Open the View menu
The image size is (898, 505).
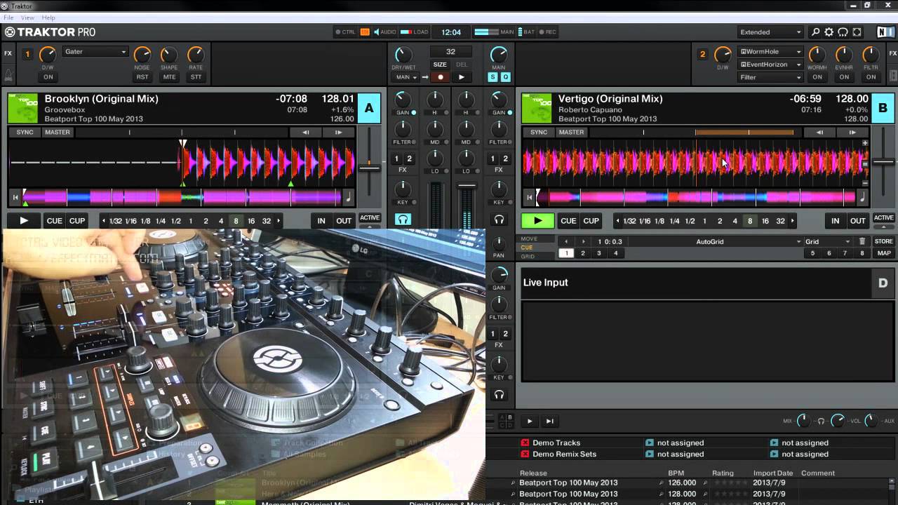point(27,18)
